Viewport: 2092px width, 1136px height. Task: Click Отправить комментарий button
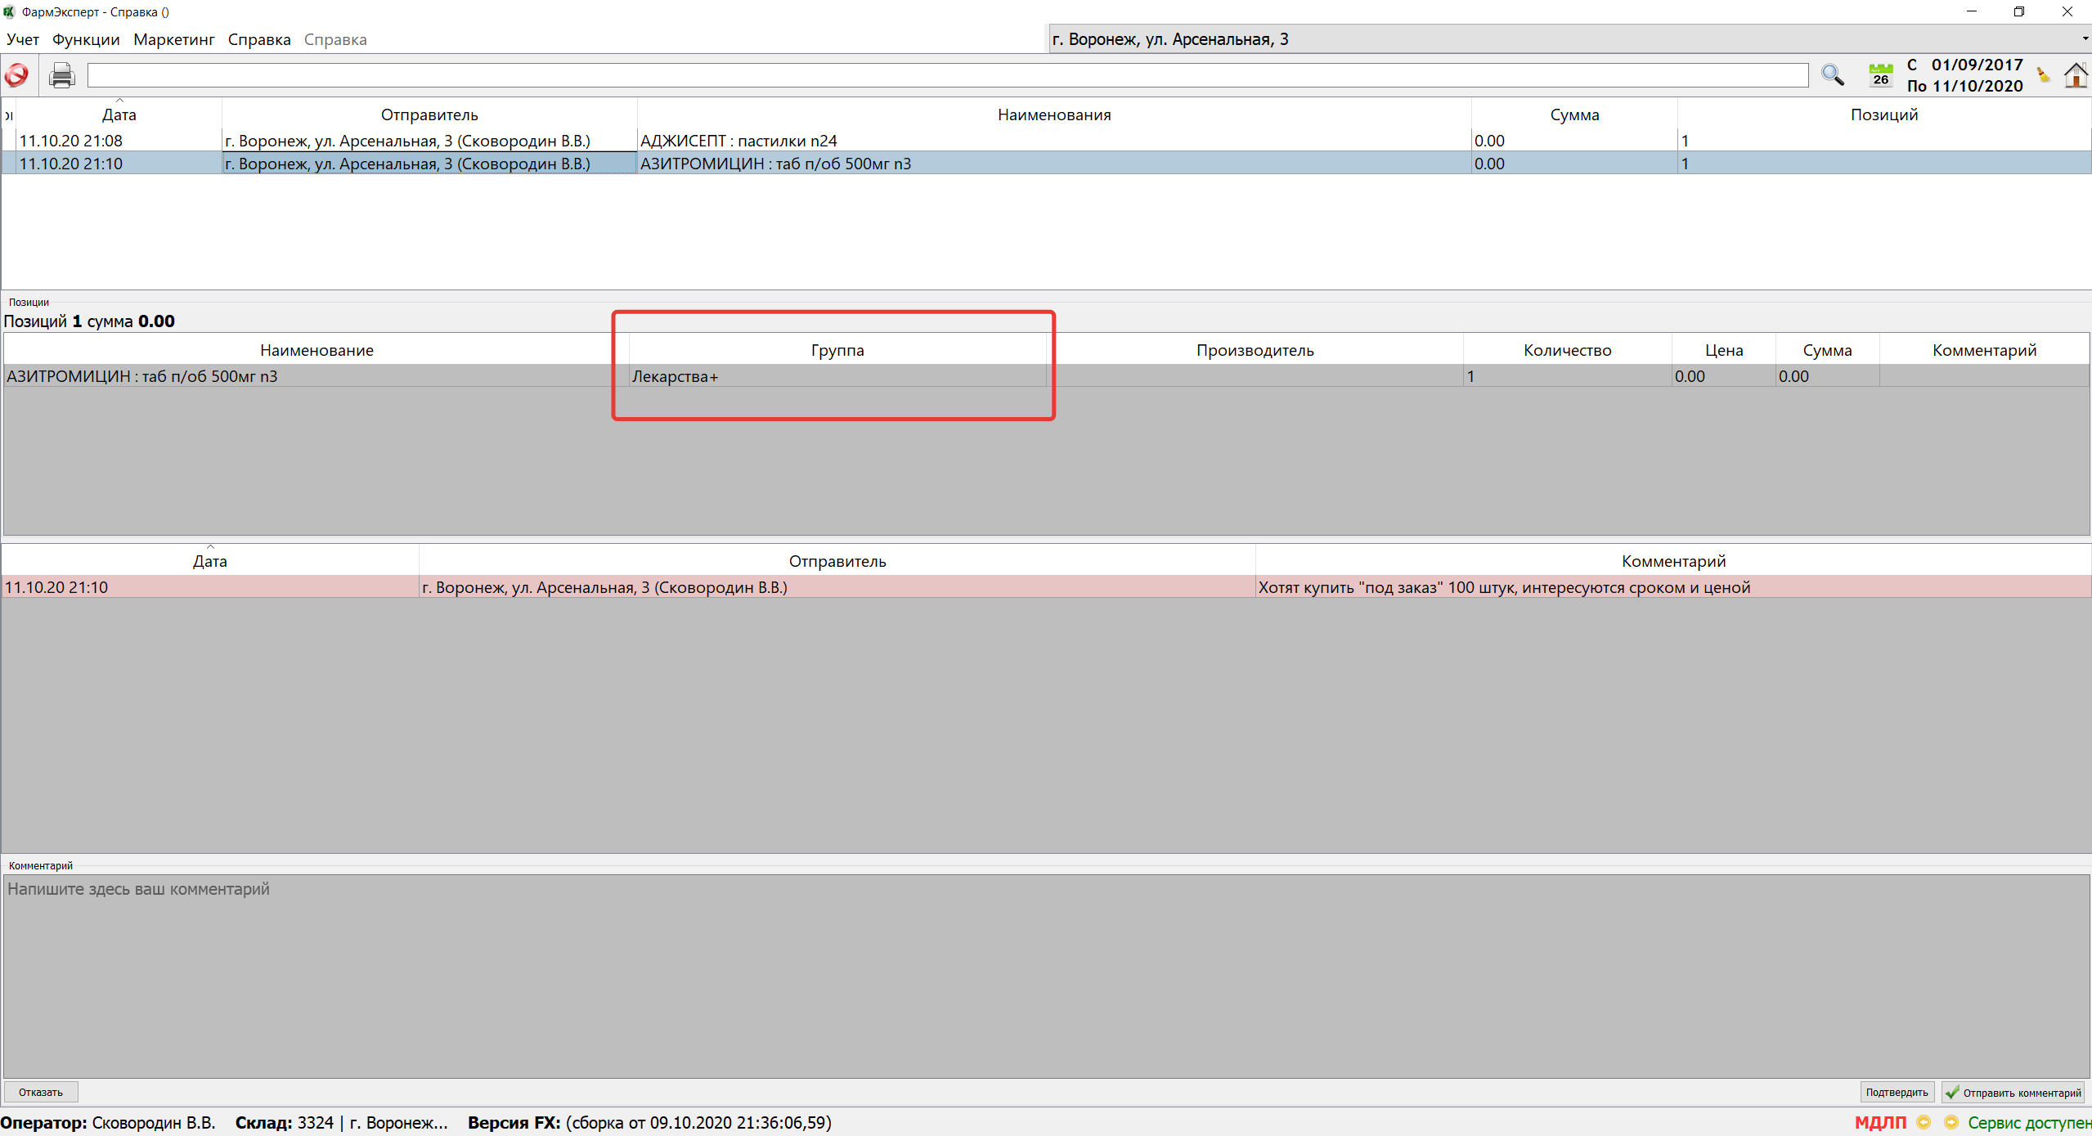click(2013, 1092)
